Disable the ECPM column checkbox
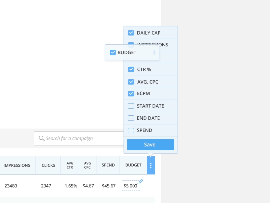Screen dimensions: 270x203 [x=131, y=94]
